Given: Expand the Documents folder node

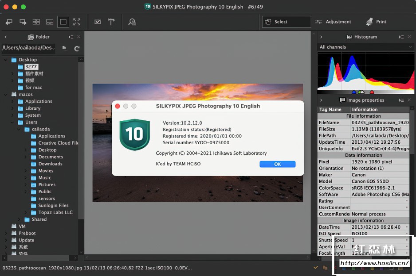Looking at the screenshot, I should coord(26,157).
